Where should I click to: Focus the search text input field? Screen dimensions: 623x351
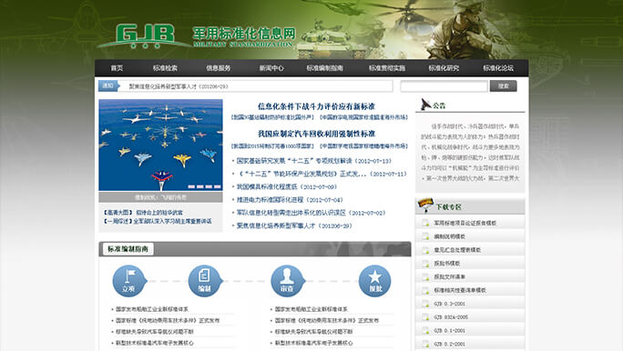click(444, 86)
